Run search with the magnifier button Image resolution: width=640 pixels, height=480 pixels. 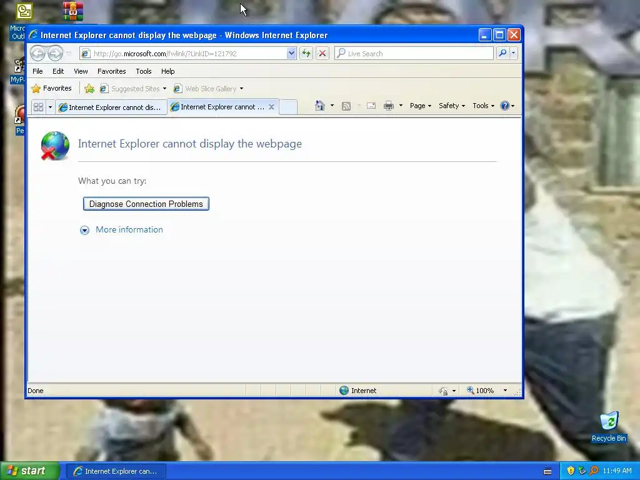(503, 54)
